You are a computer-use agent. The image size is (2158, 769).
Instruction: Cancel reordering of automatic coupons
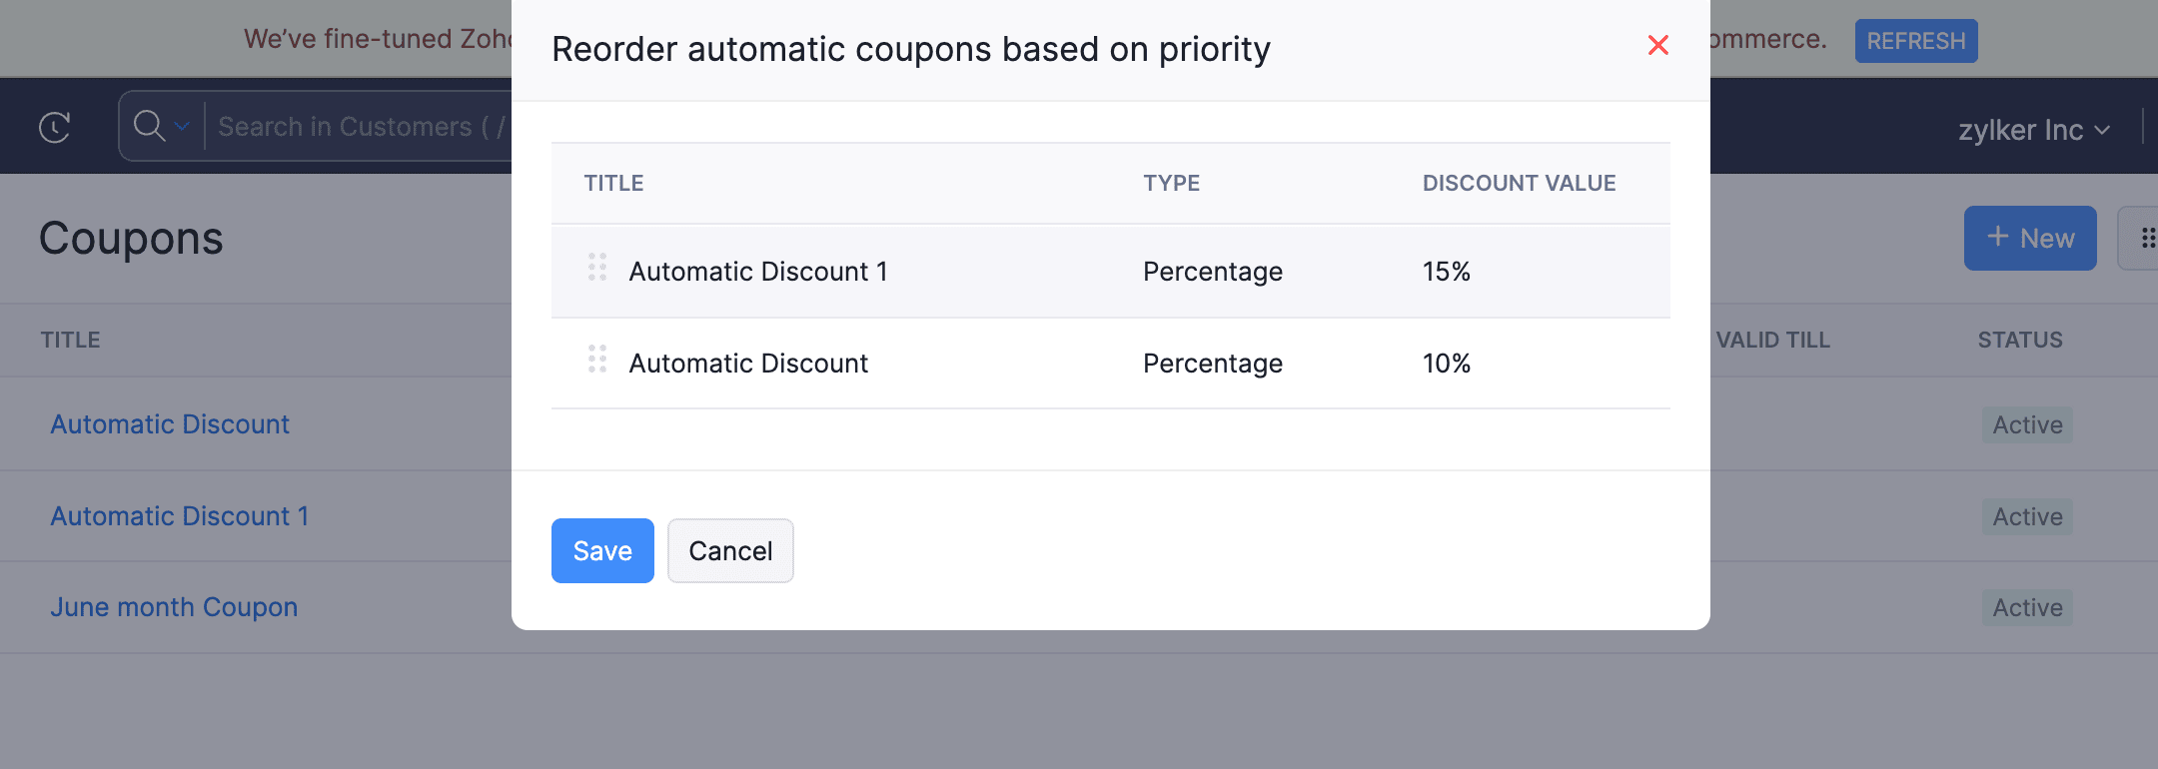tap(730, 550)
